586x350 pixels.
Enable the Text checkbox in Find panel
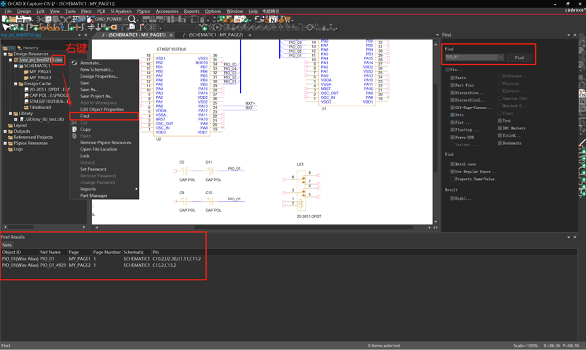pyautogui.click(x=500, y=121)
